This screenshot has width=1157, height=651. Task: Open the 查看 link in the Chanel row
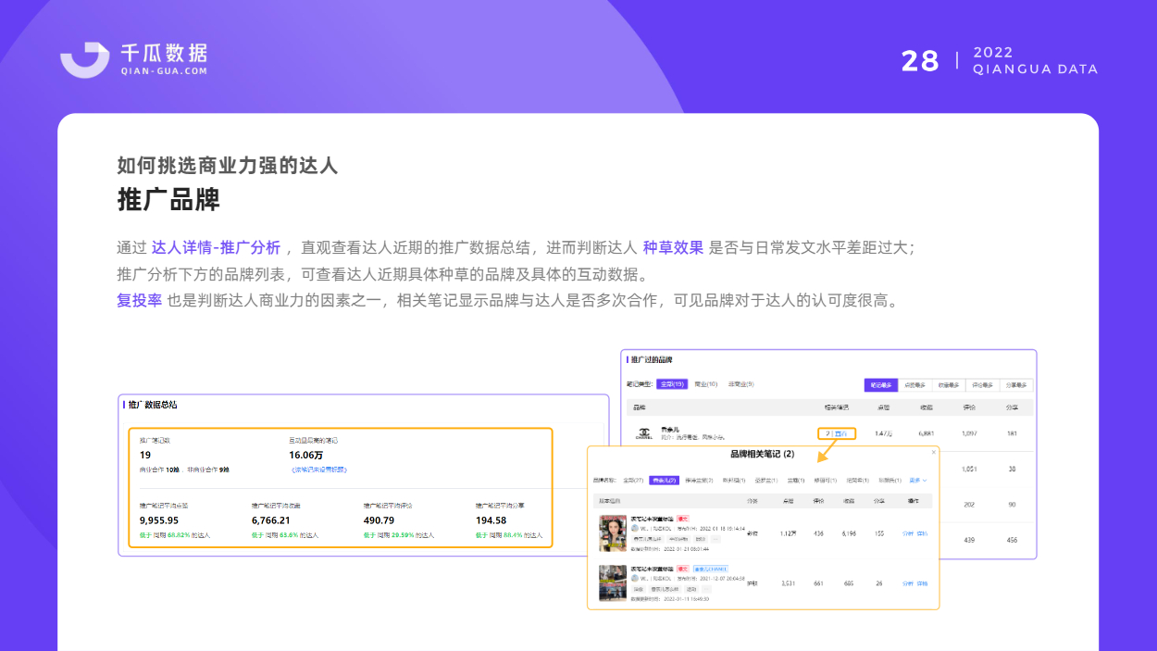coord(840,433)
